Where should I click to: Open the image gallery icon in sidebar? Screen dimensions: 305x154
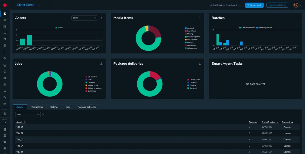click(x=5, y=26)
